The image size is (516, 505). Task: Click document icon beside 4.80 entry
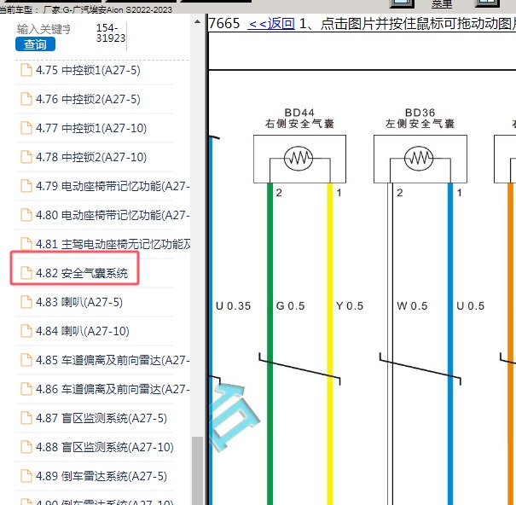pyautogui.click(x=26, y=215)
